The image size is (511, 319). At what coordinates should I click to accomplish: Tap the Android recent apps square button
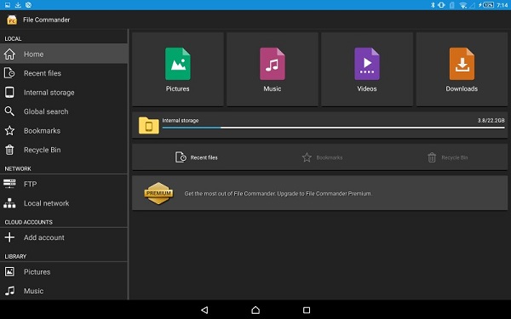pyautogui.click(x=307, y=310)
